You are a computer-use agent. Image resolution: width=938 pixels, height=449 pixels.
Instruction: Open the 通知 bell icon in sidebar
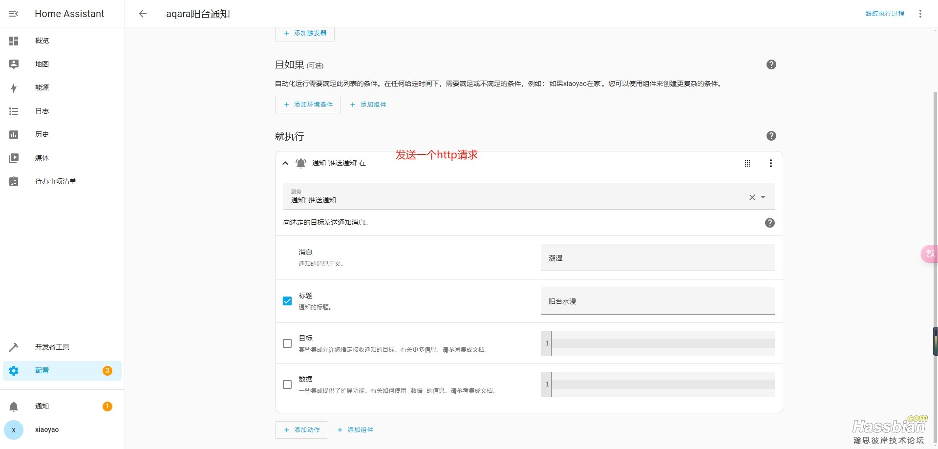click(x=14, y=406)
